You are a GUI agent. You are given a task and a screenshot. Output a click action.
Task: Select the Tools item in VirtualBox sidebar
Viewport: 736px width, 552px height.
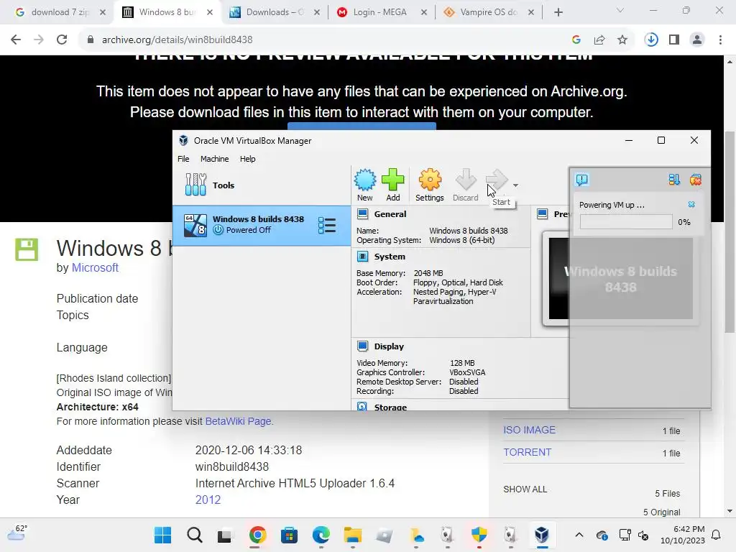pos(262,185)
